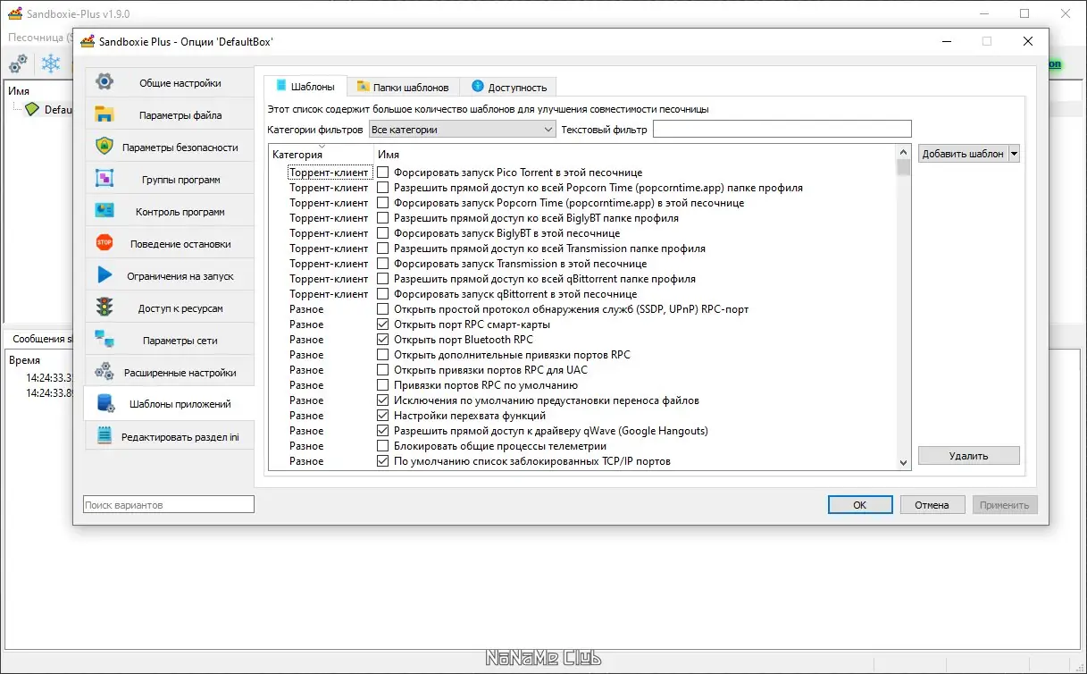This screenshot has width=1087, height=674.
Task: Click the Доступность accessibility icon
Action: 478,87
